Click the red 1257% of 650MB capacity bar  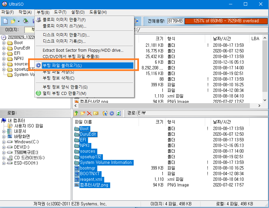tap(226, 21)
